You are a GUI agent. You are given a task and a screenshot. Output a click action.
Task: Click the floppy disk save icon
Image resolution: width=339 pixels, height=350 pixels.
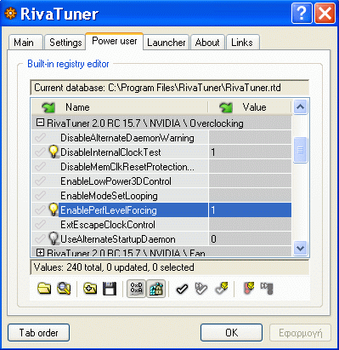click(110, 289)
